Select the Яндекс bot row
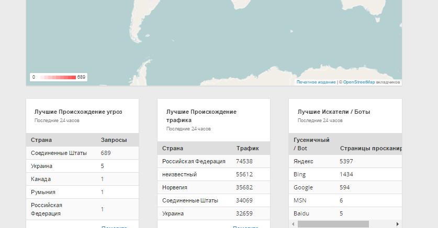 tap(345, 161)
